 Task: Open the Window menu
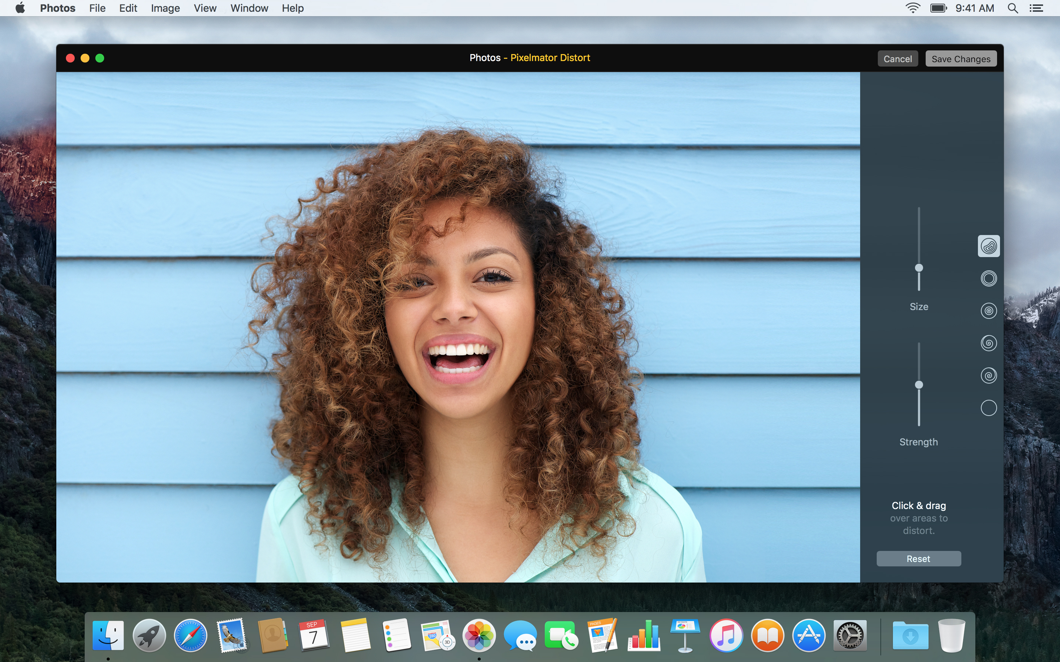click(248, 8)
